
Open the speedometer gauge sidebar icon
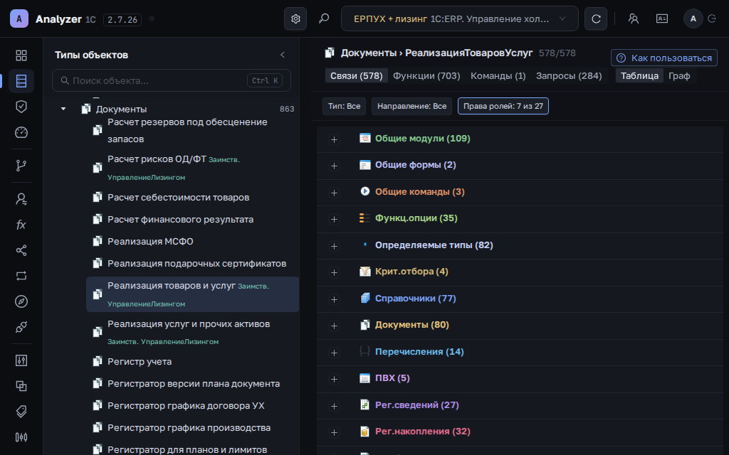21,132
